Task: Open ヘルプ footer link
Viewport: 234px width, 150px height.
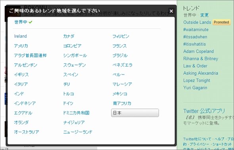Action: [x=220, y=139]
